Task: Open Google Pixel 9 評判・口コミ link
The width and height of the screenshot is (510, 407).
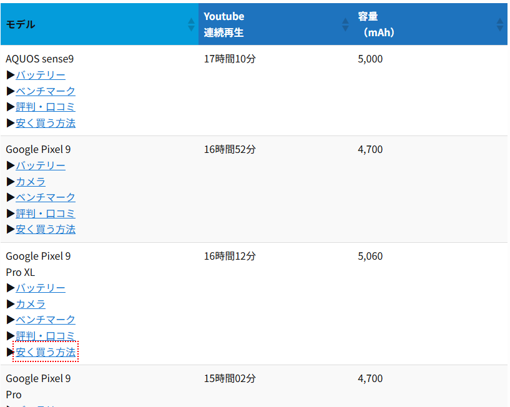Action: [x=46, y=213]
